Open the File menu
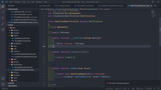Screen dimensions: 161x90 tap(6, 2)
